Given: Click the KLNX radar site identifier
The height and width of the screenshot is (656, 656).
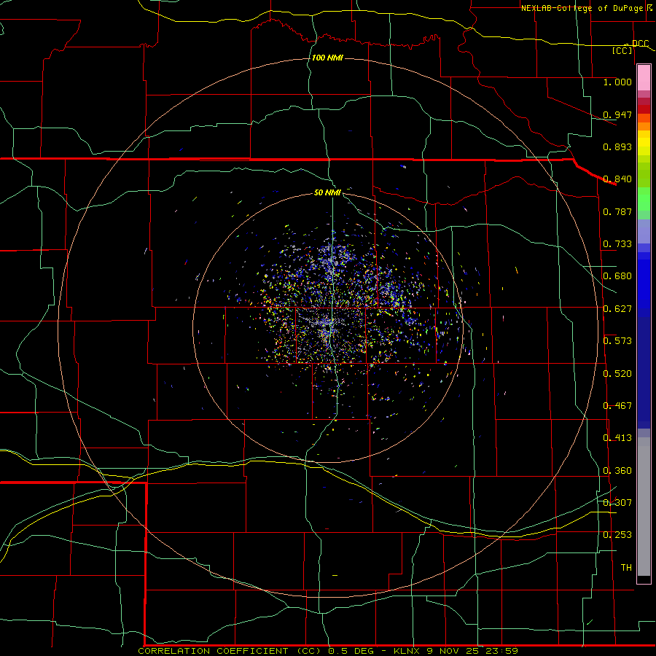Looking at the screenshot, I should click(x=407, y=651).
